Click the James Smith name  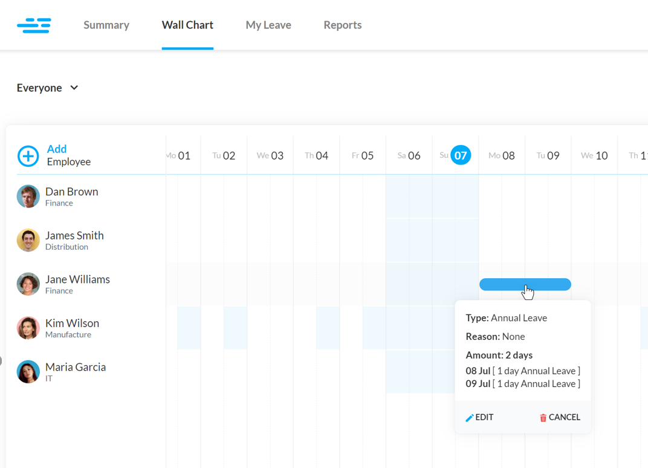[74, 235]
